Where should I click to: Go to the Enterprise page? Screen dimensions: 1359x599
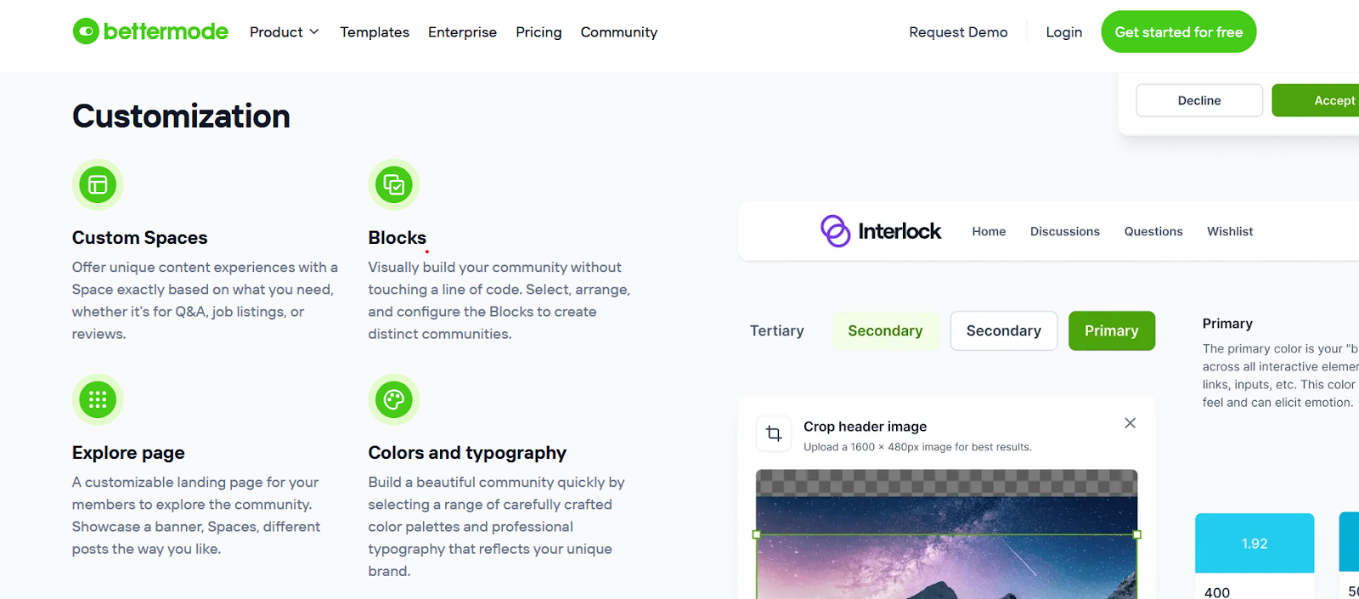click(462, 32)
